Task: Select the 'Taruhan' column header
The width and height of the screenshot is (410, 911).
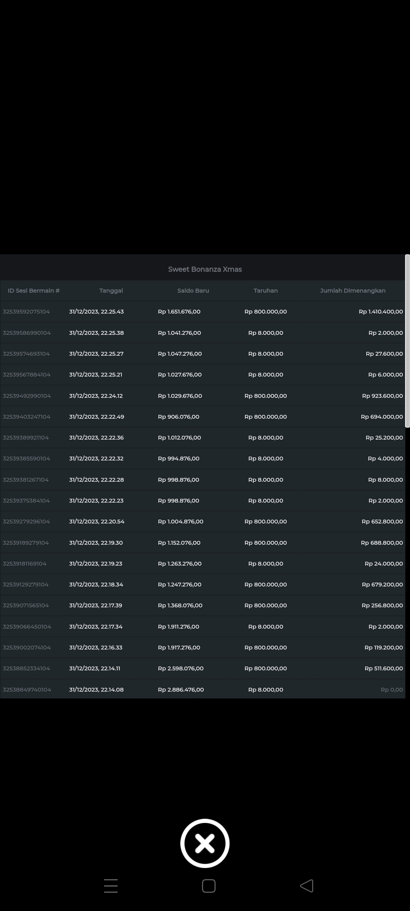Action: pyautogui.click(x=265, y=291)
